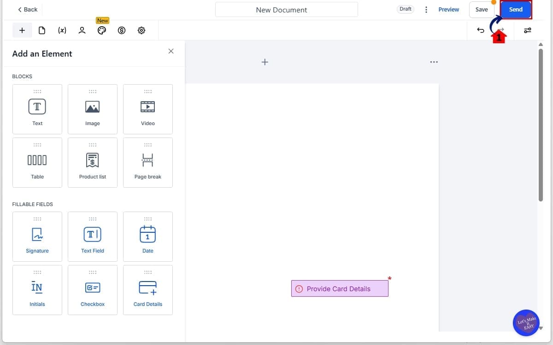Click the New Document title field
Viewport: 553px width, 345px height.
(x=287, y=10)
